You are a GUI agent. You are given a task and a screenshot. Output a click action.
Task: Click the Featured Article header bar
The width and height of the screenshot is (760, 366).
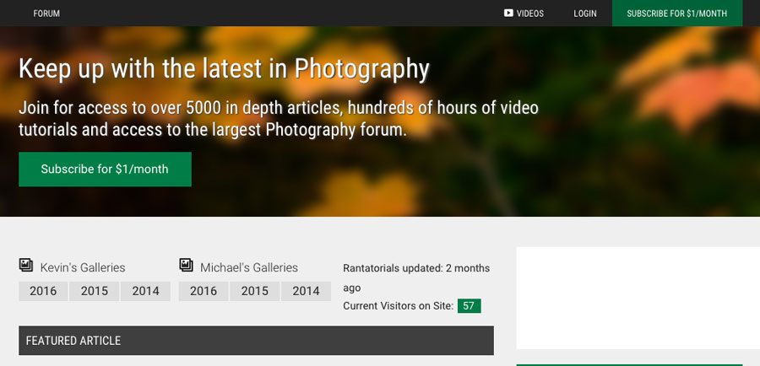point(257,341)
